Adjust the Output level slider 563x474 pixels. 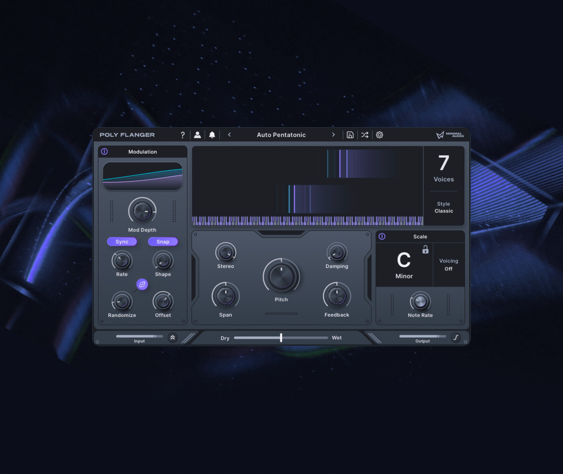click(x=423, y=336)
